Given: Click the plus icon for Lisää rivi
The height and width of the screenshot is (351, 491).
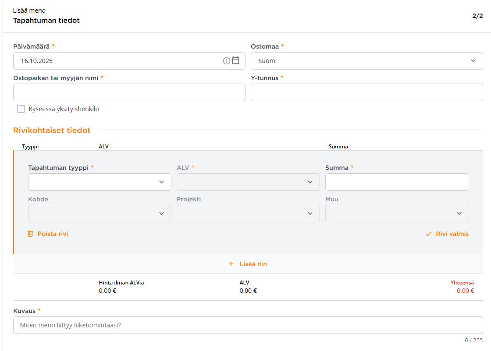Looking at the screenshot, I should point(231,264).
